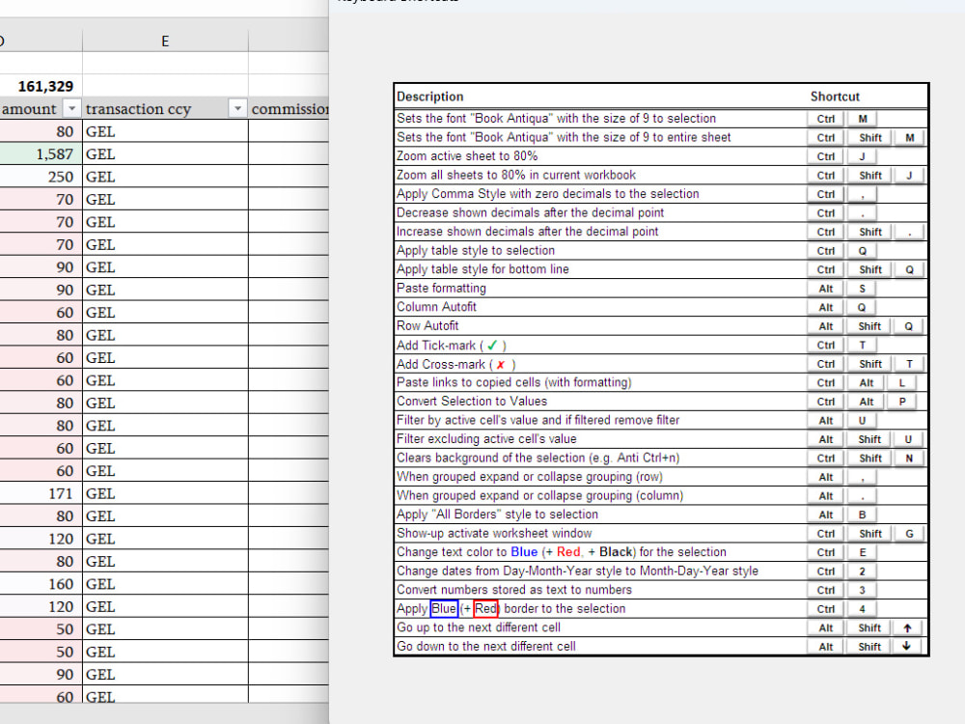Click 'Decrease shown decimals' description

pos(530,213)
